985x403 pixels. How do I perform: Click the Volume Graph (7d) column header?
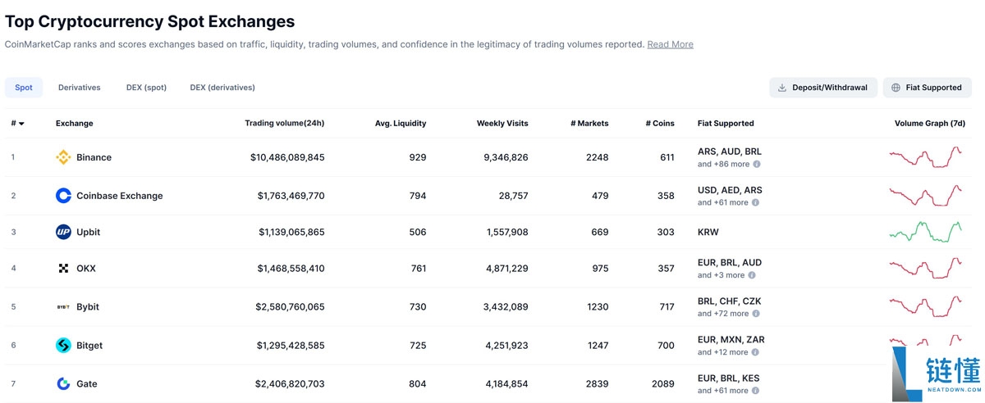point(930,124)
